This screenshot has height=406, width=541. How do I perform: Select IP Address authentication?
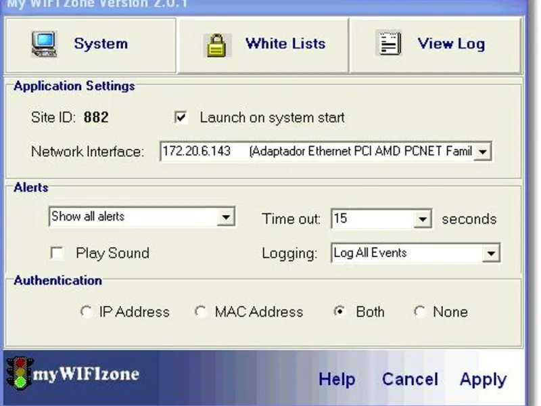(x=86, y=311)
